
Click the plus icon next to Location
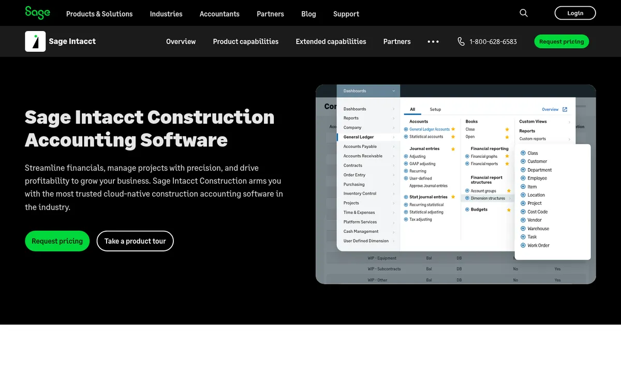click(x=523, y=195)
